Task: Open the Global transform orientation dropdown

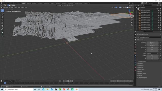Action: coord(60,5)
